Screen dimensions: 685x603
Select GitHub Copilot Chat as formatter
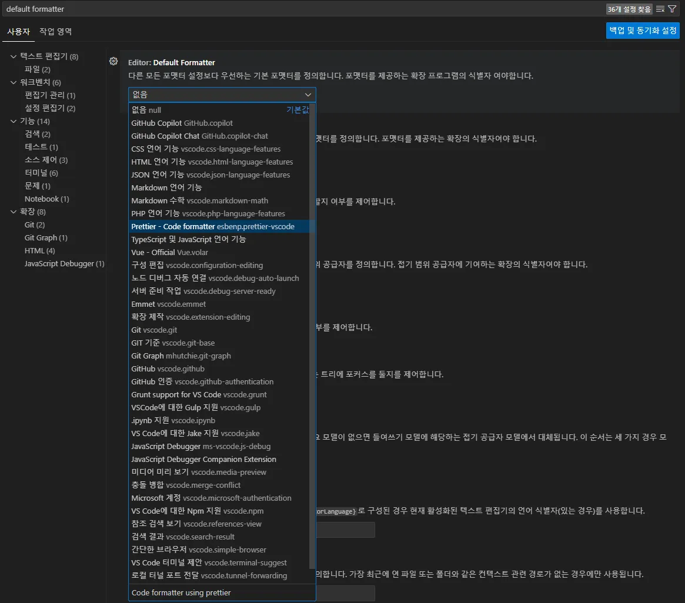219,136
